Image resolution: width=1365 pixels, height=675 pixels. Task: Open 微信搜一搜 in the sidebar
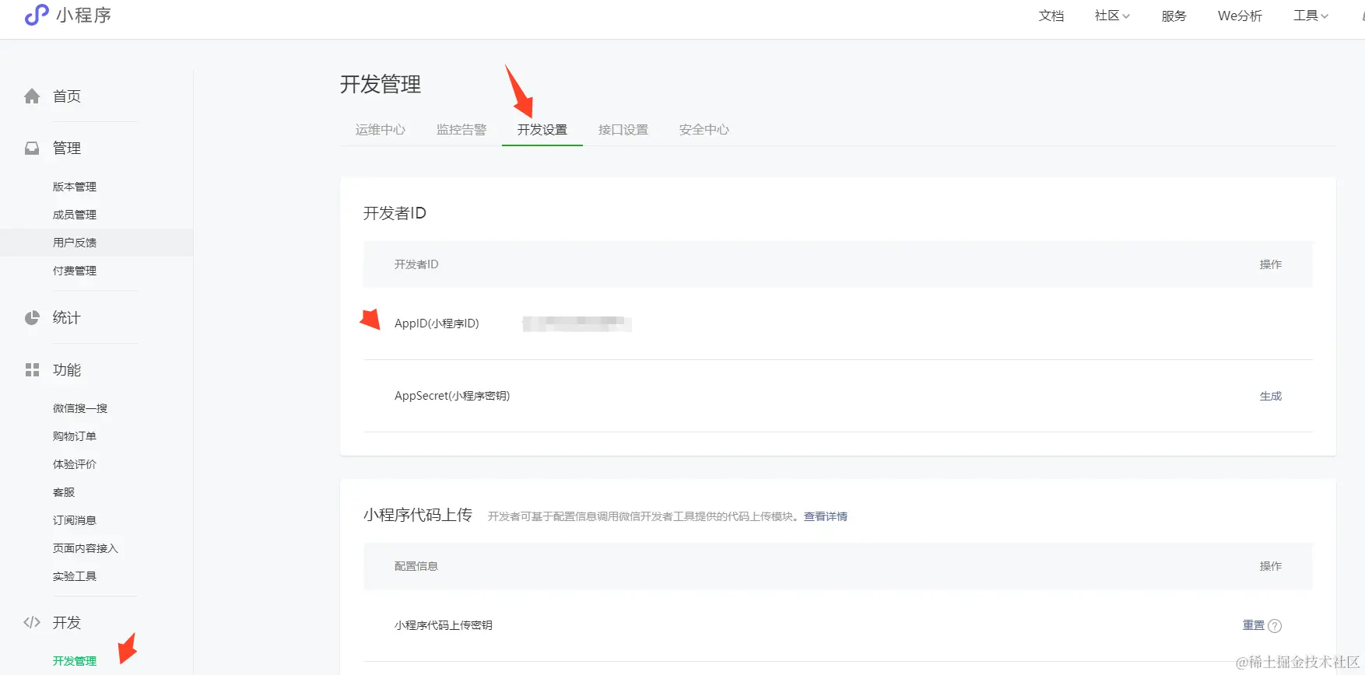[80, 408]
